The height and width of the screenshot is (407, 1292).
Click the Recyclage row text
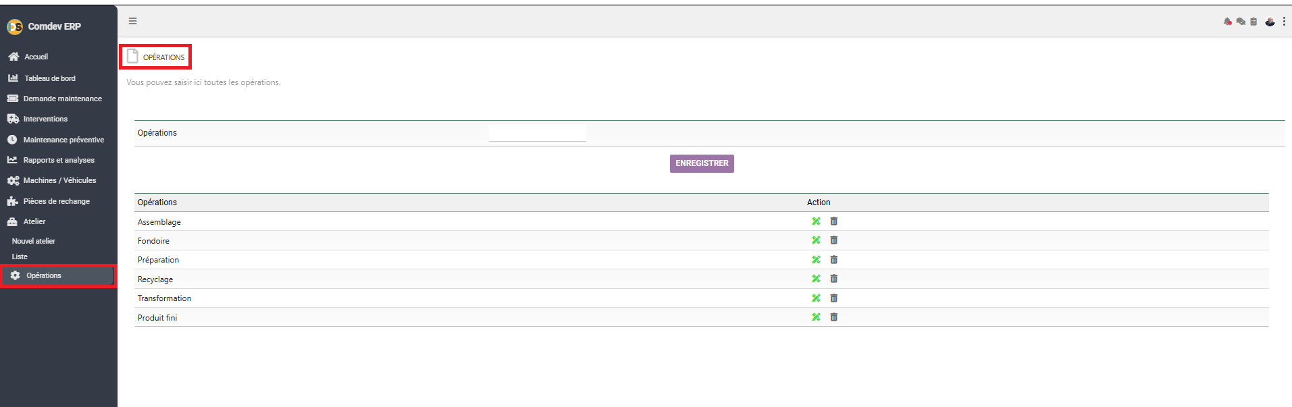point(155,279)
